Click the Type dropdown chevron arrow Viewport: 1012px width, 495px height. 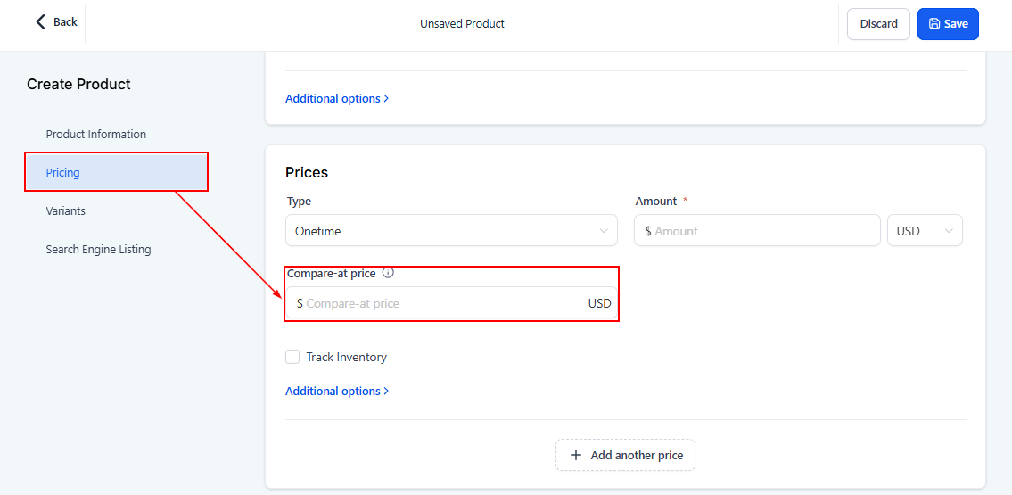(604, 231)
